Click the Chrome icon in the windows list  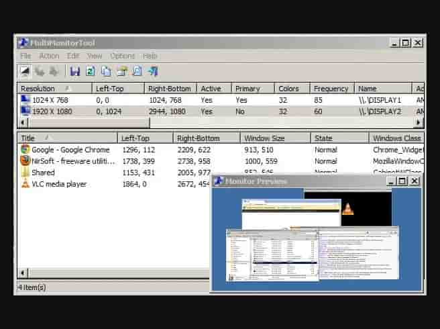coord(25,149)
